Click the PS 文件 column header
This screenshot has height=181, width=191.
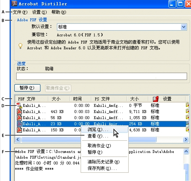pos(109,99)
